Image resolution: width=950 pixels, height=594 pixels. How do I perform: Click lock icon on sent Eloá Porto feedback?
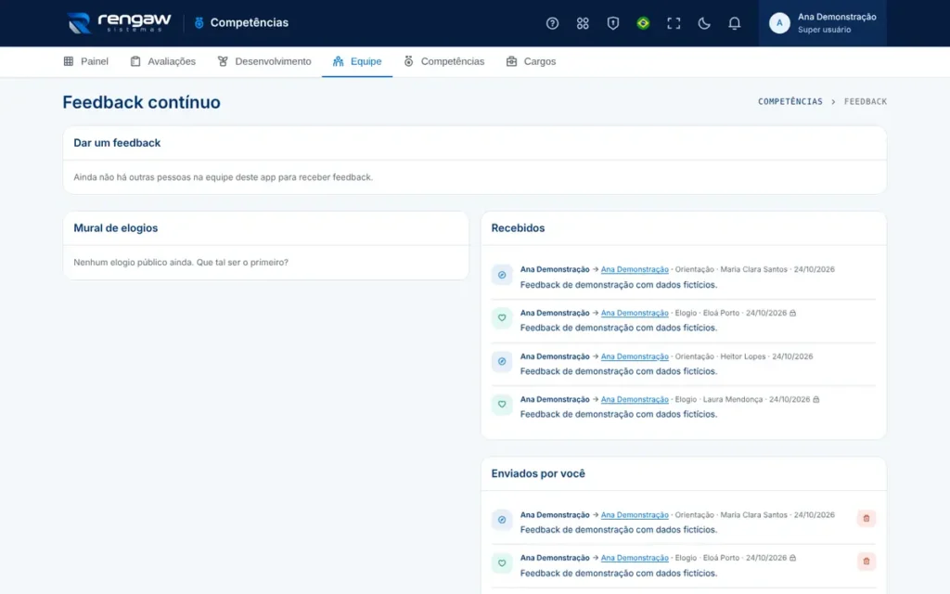792,558
